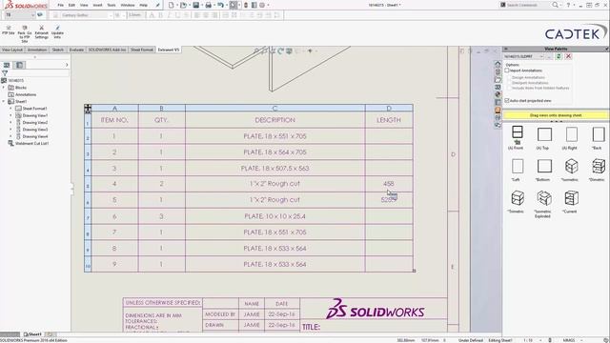
Task: Click the cell 'PLATE, 18 x 507.5 x 563'
Action: click(x=275, y=168)
